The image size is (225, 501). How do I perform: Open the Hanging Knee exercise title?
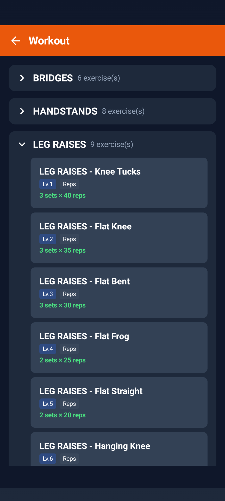pyautogui.click(x=95, y=446)
